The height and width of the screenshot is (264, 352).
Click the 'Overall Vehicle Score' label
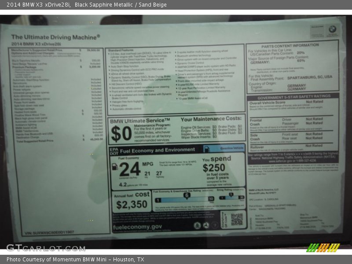point(268,103)
